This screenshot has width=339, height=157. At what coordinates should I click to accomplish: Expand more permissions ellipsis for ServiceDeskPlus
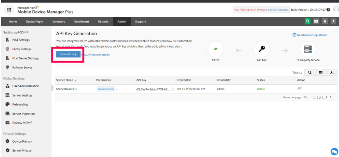coord(118,89)
